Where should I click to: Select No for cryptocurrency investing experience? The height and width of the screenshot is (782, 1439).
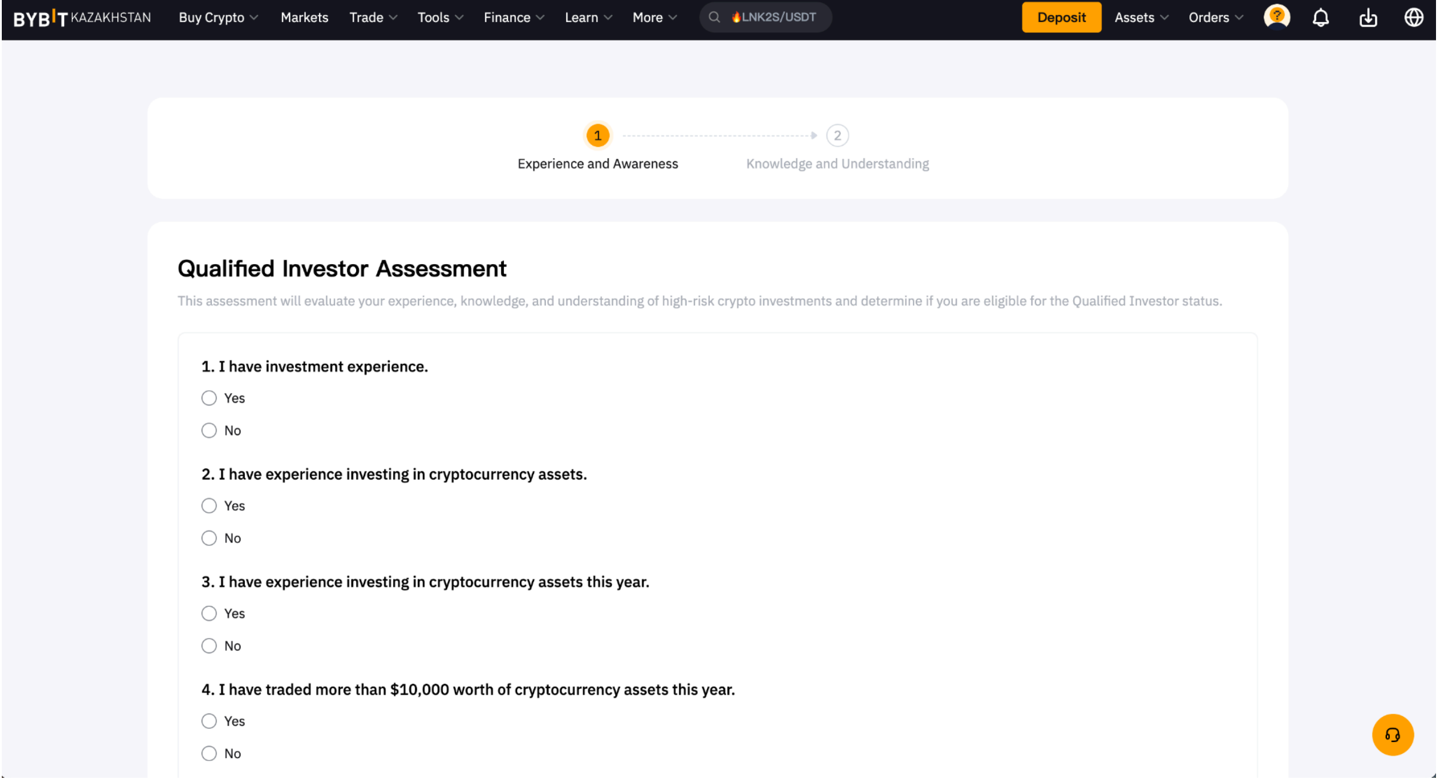[209, 538]
